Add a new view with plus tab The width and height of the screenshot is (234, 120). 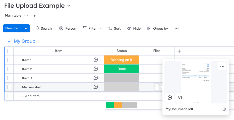point(35,16)
